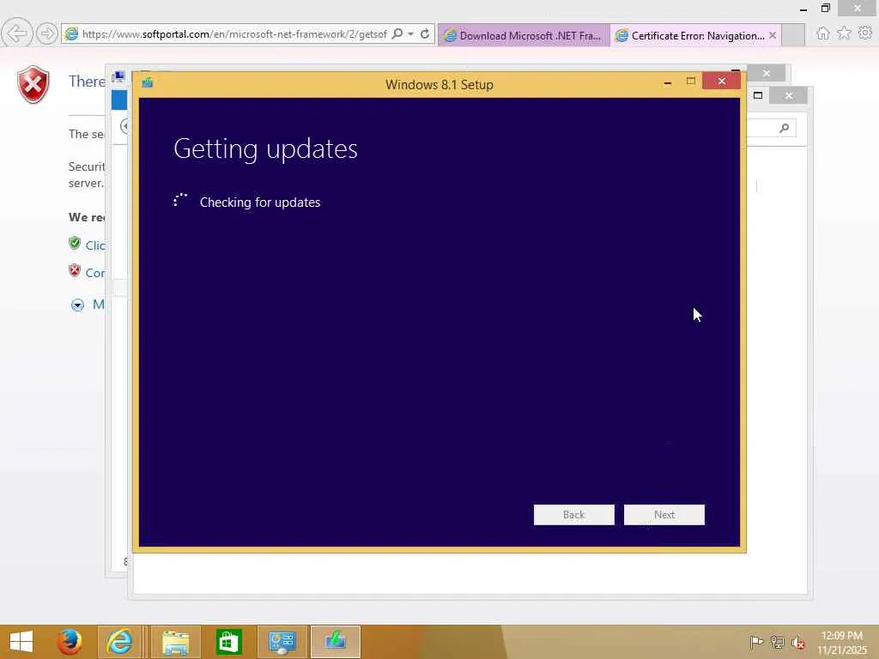Select Windows Setup taskbar item
This screenshot has height=659, width=879.
pyautogui.click(x=336, y=642)
